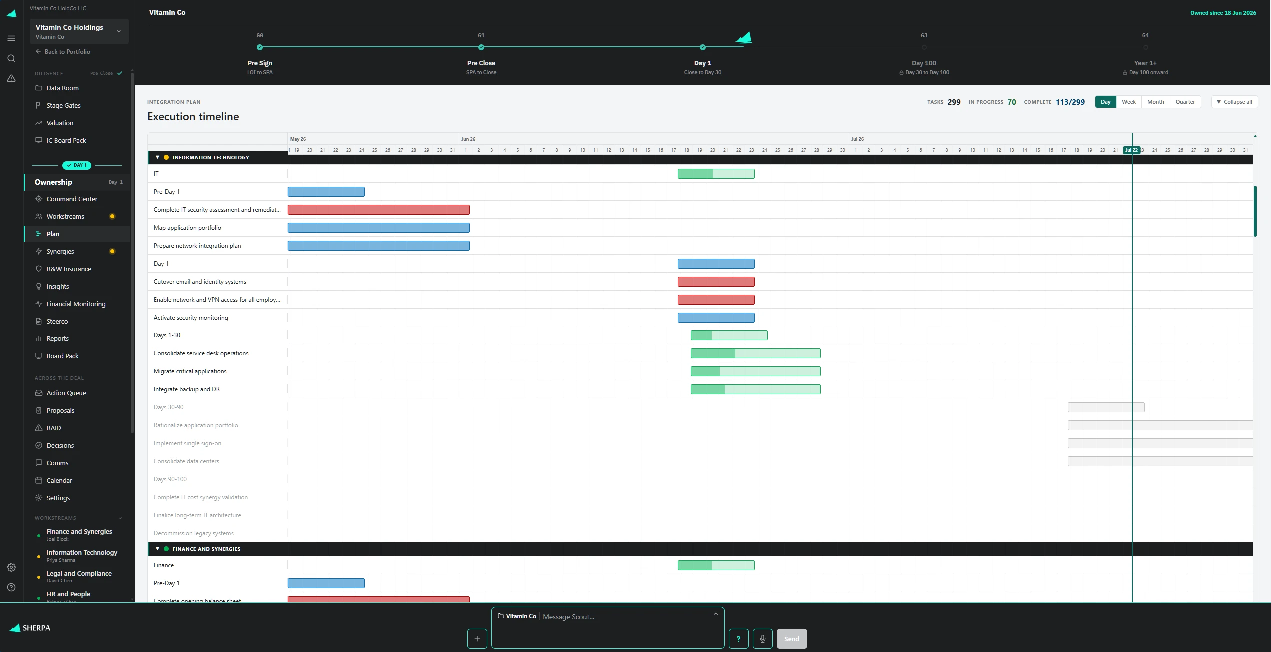The height and width of the screenshot is (652, 1271).
Task: Click Back to Portfolio link
Action: (x=63, y=51)
